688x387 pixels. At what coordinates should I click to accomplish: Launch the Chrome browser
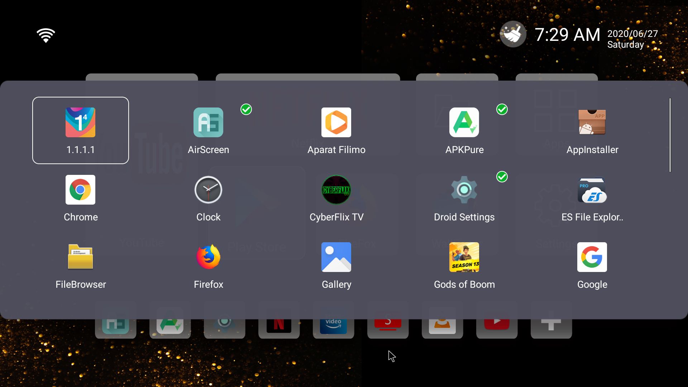[80, 190]
